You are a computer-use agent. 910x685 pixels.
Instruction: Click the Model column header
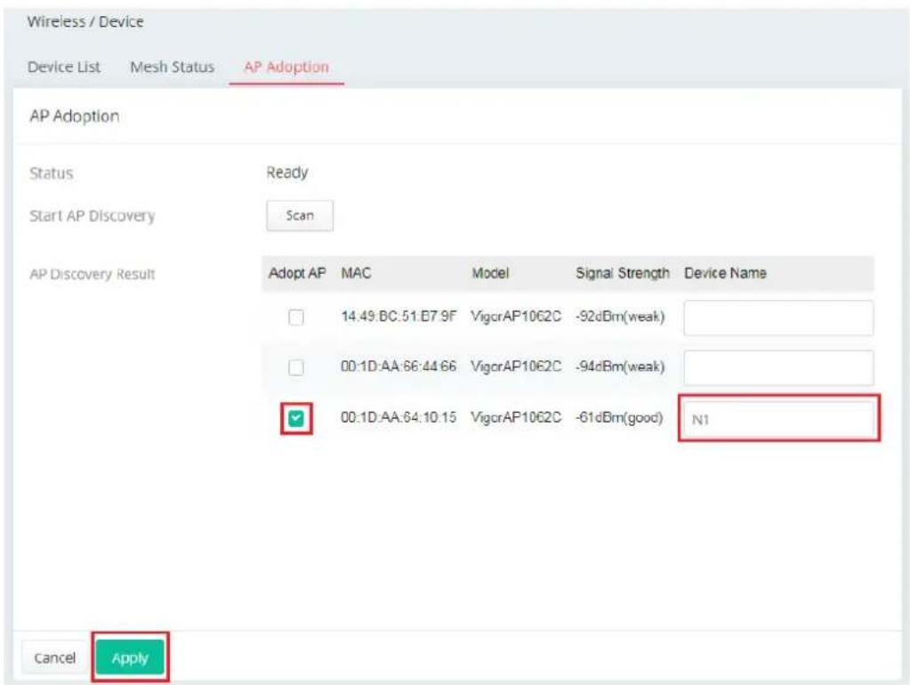(490, 273)
